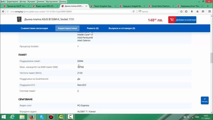Click the address bar URL field
Image resolution: width=213 pixels, height=120 pixels.
71,12
